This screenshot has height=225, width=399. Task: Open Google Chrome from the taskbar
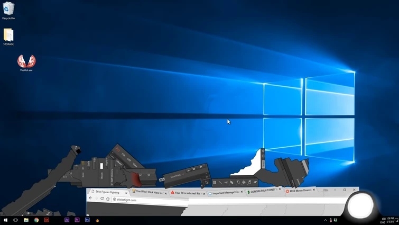[x=36, y=220]
